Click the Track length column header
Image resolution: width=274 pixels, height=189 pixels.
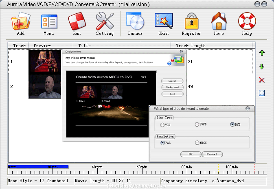coord(212,45)
